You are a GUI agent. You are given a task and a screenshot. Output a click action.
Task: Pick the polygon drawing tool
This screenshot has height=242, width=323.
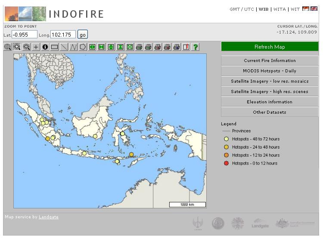83,47
